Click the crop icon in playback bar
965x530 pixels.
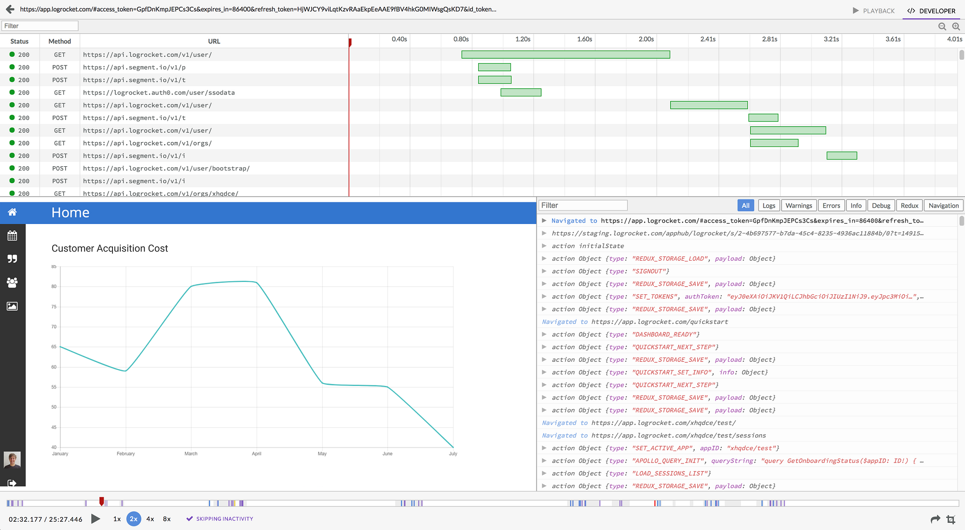(951, 519)
